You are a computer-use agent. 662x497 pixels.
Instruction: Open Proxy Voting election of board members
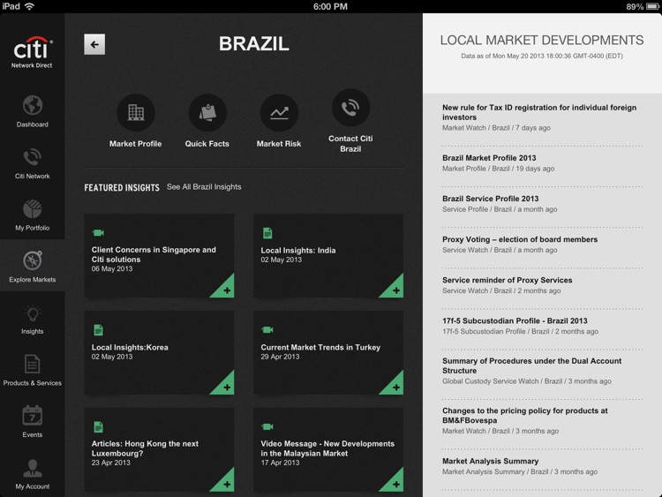543,245
